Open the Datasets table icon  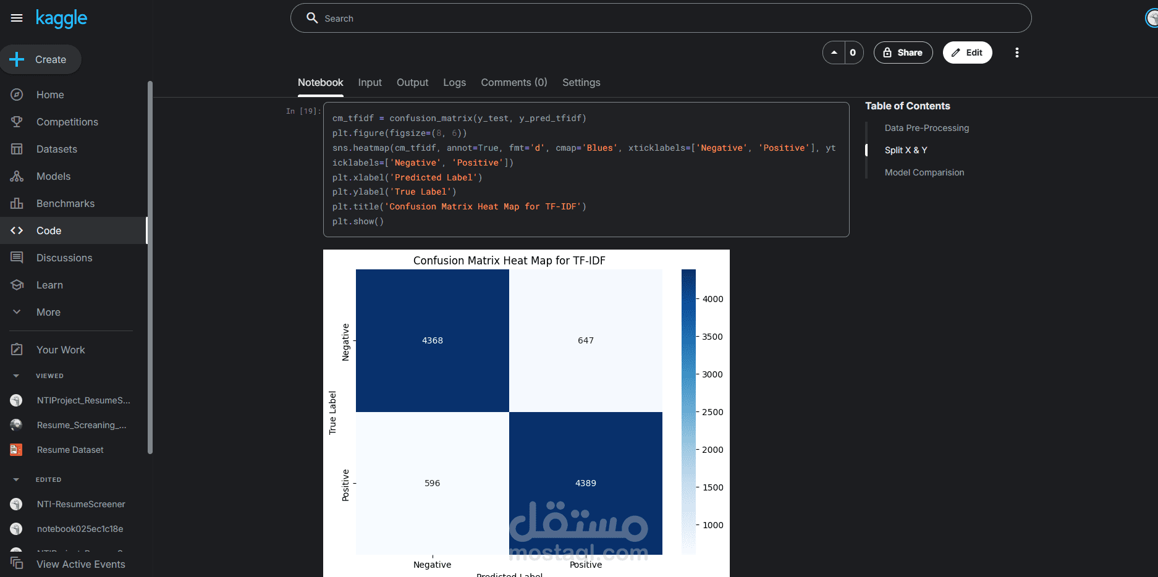17,149
